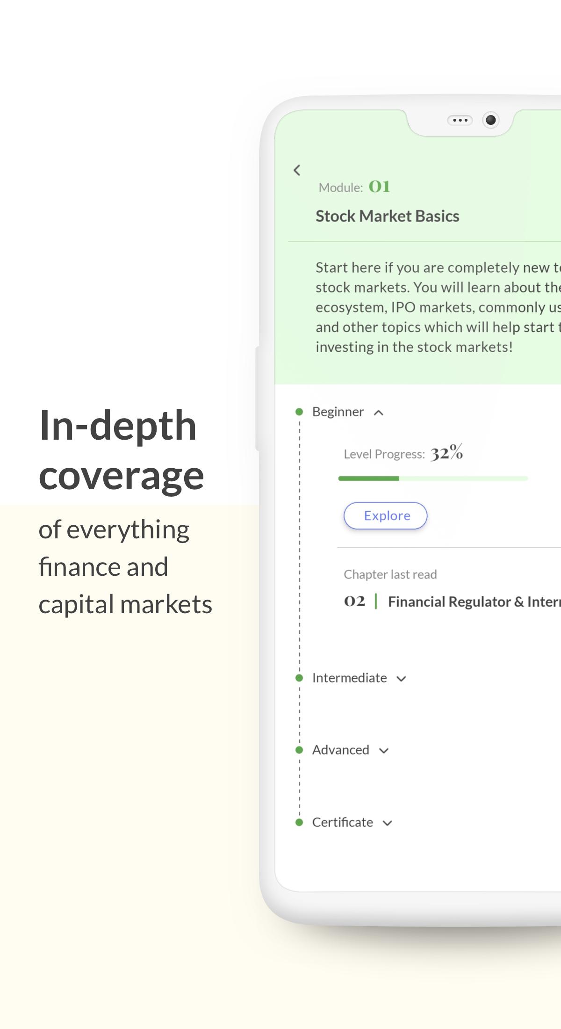This screenshot has width=561, height=1029.
Task: Select the Beginner timeline dot
Action: coord(299,412)
